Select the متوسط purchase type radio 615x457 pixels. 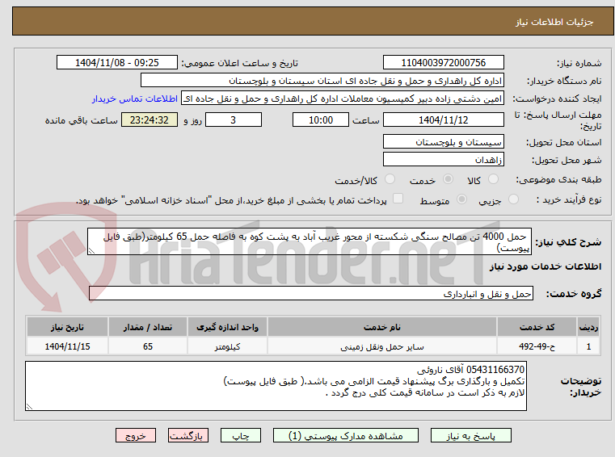click(462, 199)
